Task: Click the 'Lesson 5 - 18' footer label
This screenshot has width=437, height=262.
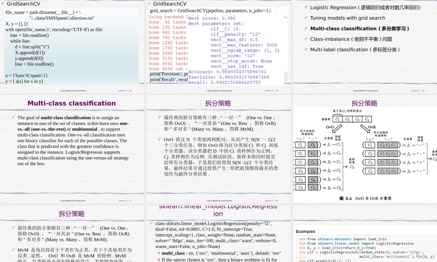Action: coord(271,200)
